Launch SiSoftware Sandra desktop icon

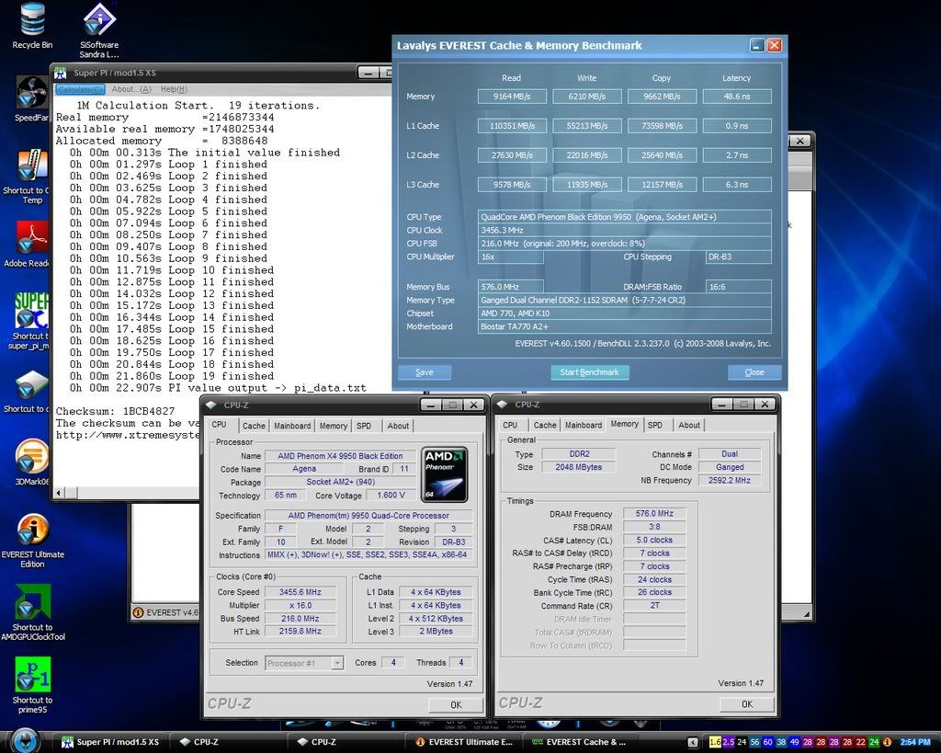coord(99,19)
